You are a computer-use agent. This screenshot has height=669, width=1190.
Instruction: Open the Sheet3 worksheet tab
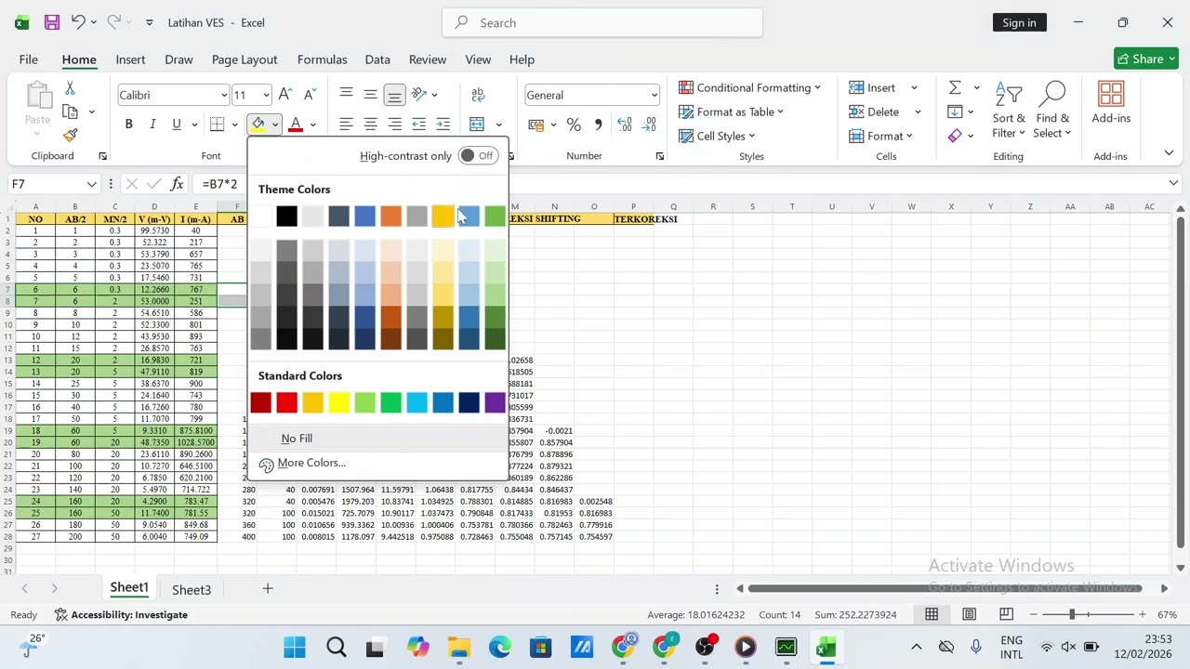pos(192,589)
